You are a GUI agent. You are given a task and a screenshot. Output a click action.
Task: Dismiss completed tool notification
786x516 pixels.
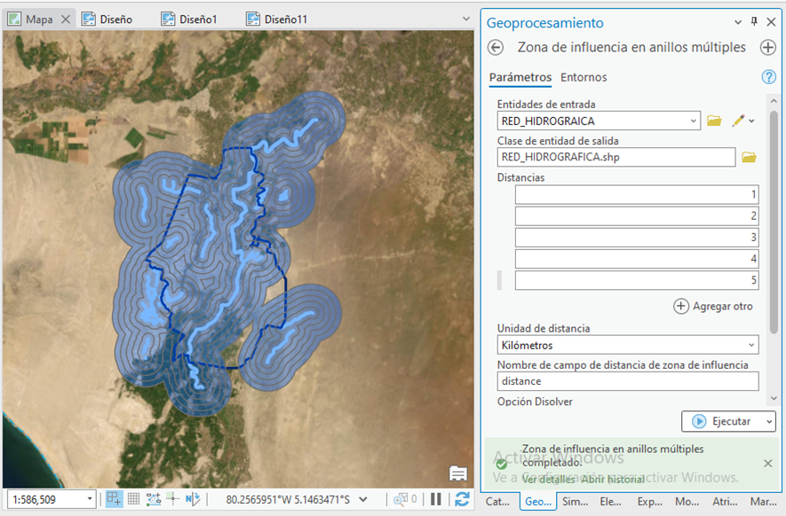pyautogui.click(x=767, y=464)
